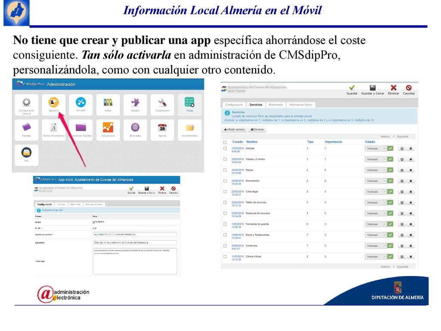Open Estado dropdown for Cómo llegar
Screen dimensions: 441x331
pos(376,192)
